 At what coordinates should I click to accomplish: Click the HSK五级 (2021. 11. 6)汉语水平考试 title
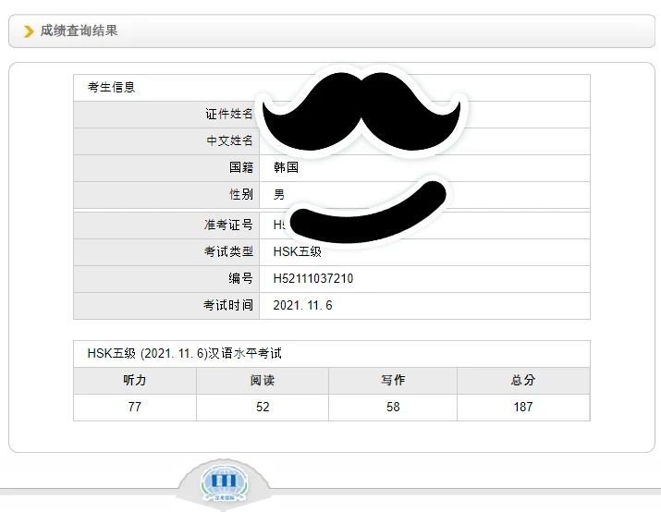pyautogui.click(x=184, y=353)
